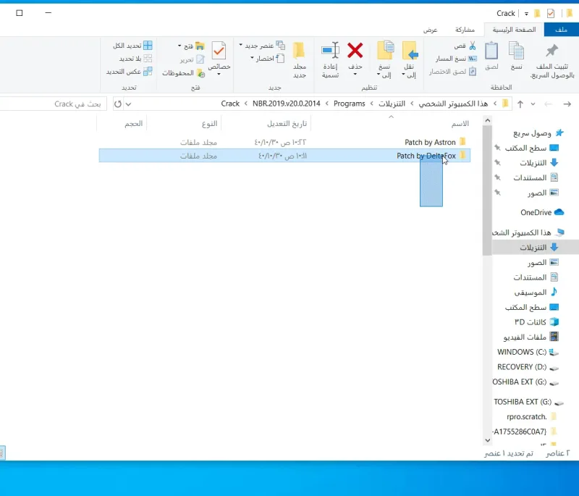The width and height of the screenshot is (579, 496).
Task: Click the red X Delete (حذف) icon
Action: coord(355,51)
